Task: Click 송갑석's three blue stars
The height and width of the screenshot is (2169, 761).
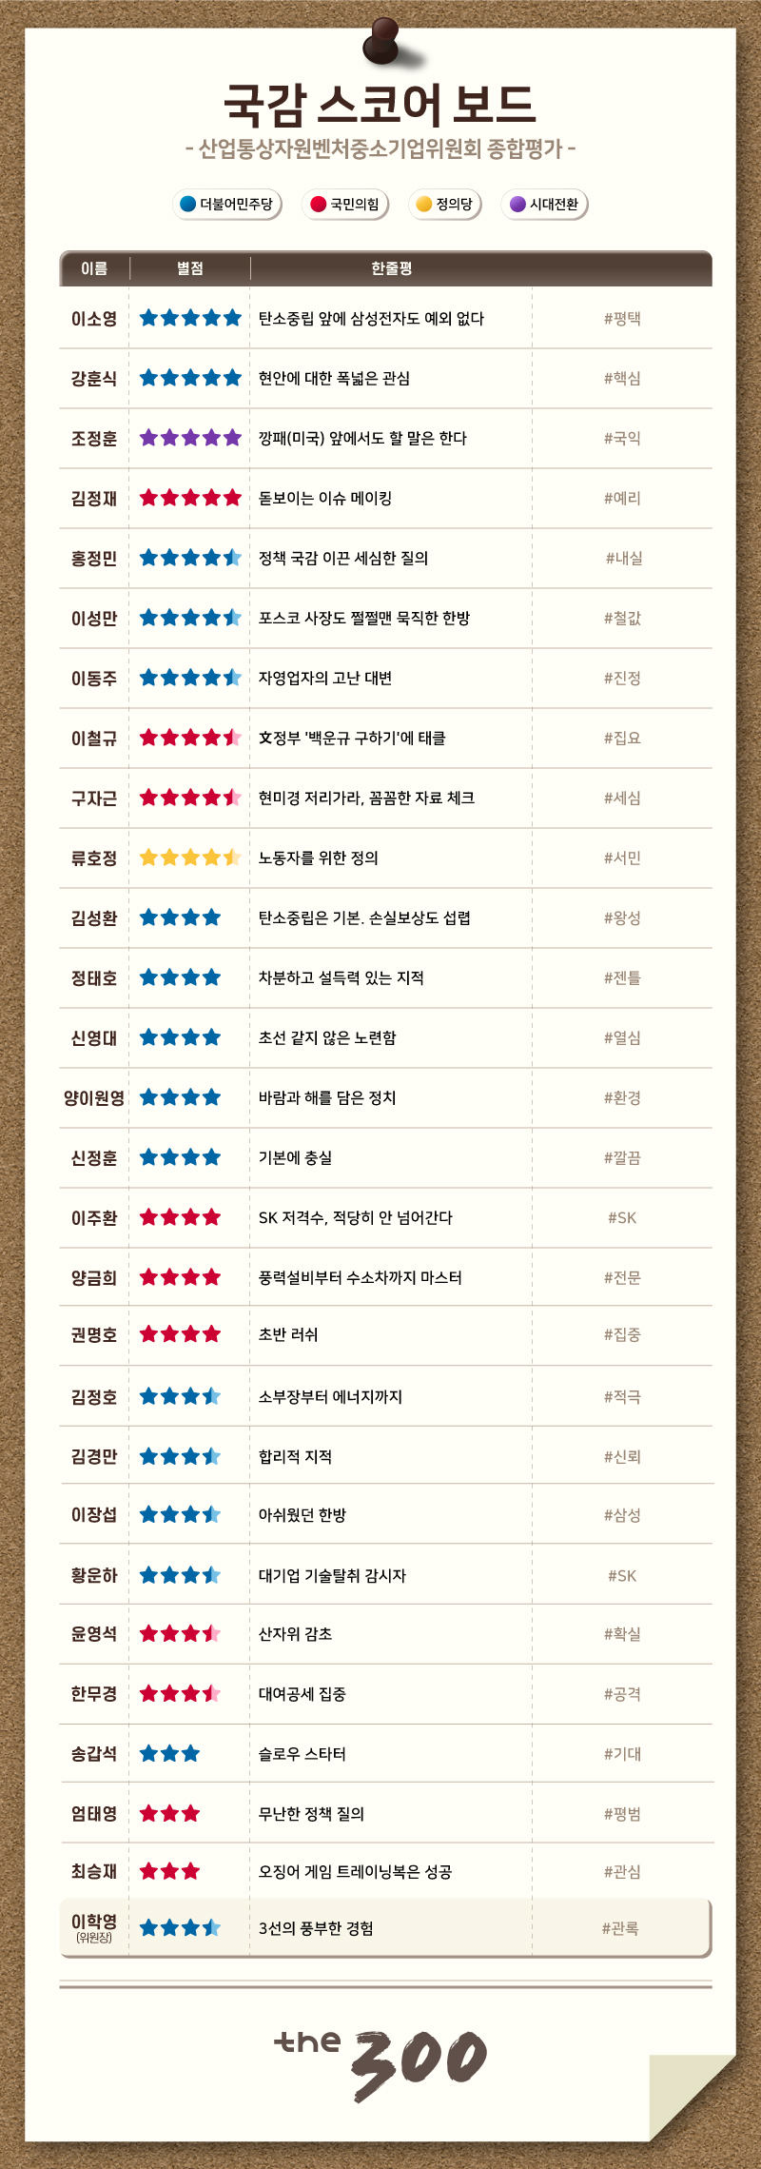Action: [170, 1753]
